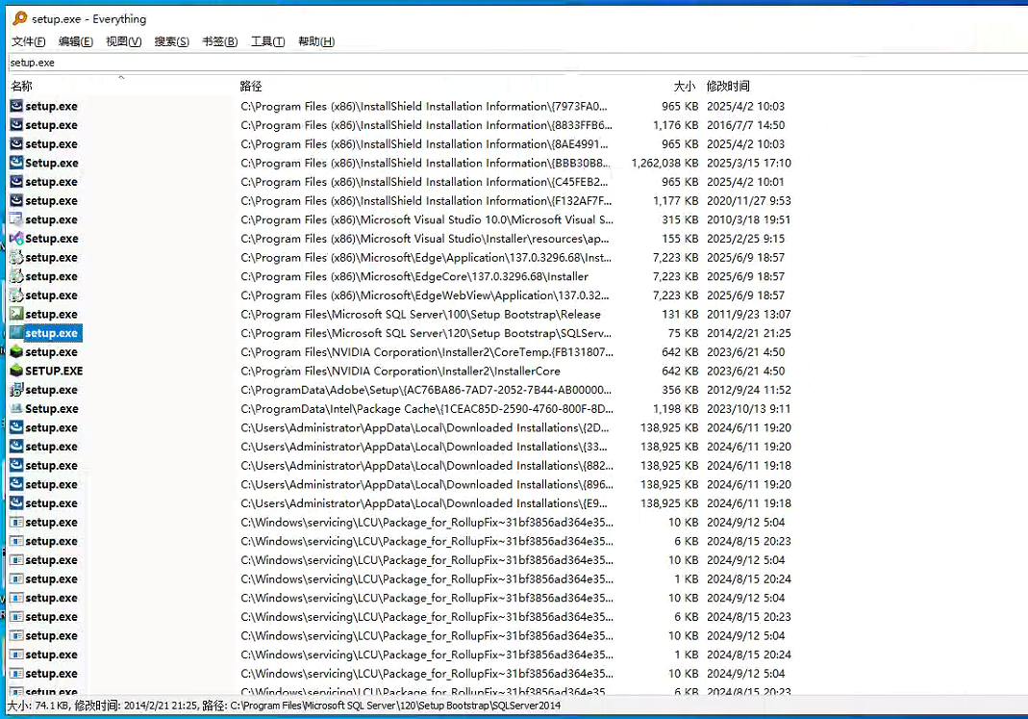The height and width of the screenshot is (719, 1028).
Task: Click the modified date 2023/10/13 9:11
Action: (749, 409)
